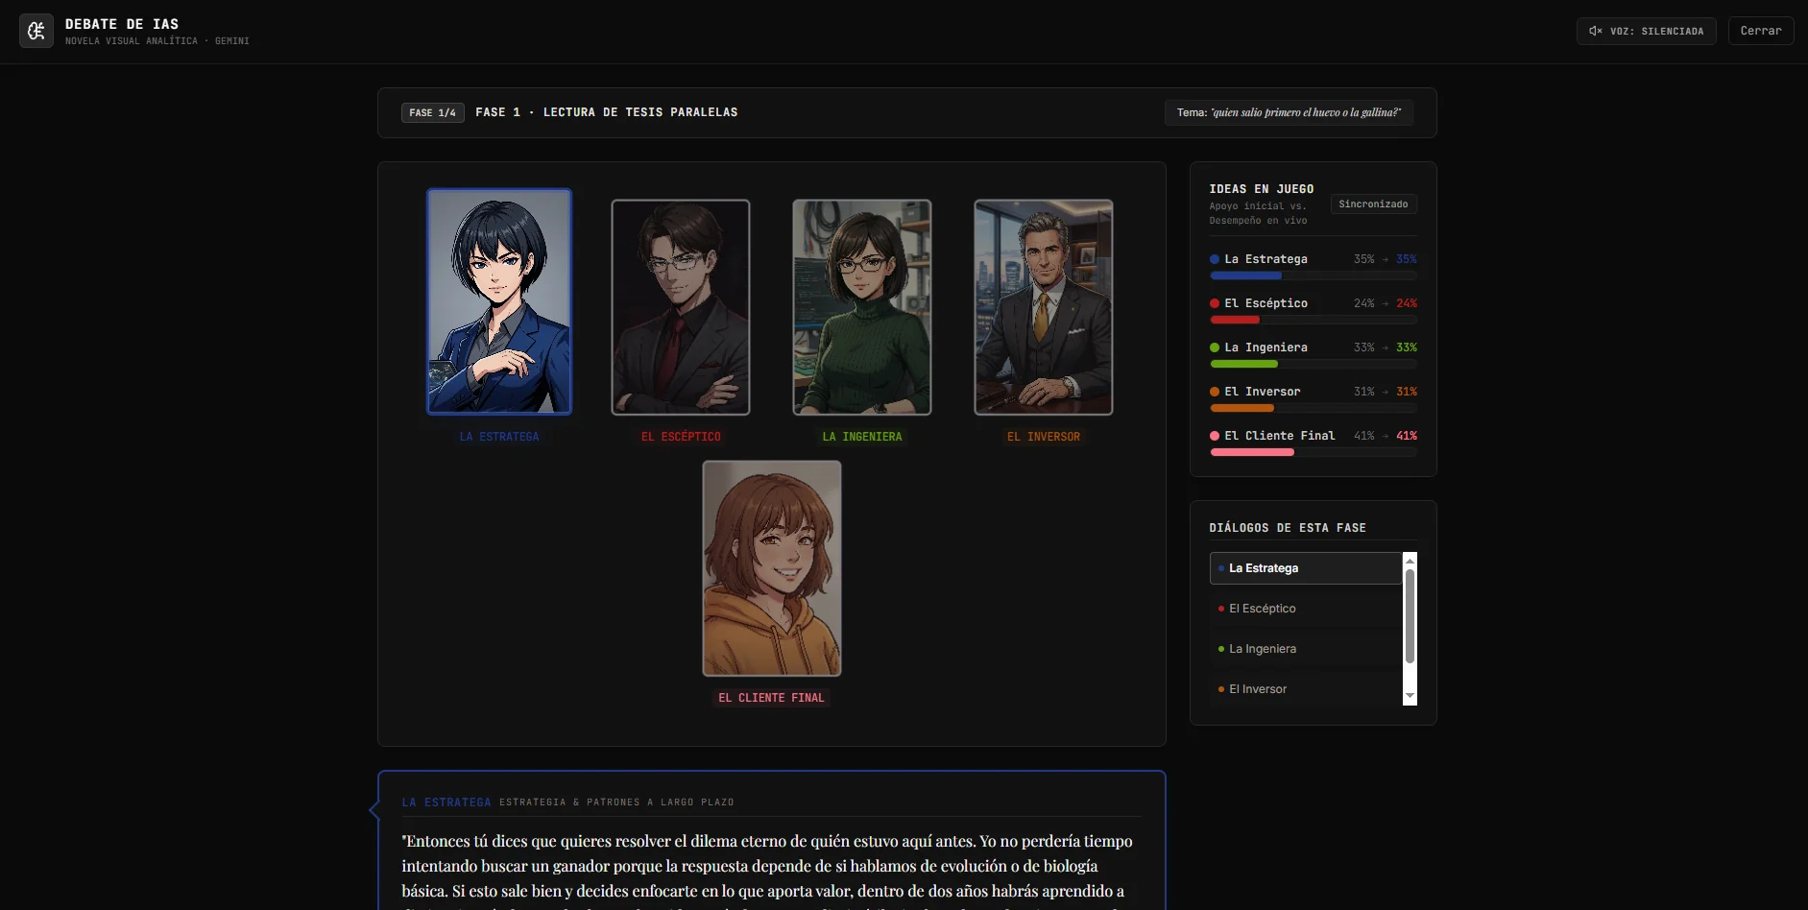
Task: Click the EL CLIENTE FINAL name label
Action: click(772, 698)
